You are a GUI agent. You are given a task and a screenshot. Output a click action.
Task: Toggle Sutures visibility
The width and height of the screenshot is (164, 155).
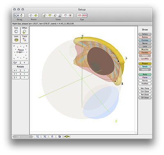tap(145, 69)
